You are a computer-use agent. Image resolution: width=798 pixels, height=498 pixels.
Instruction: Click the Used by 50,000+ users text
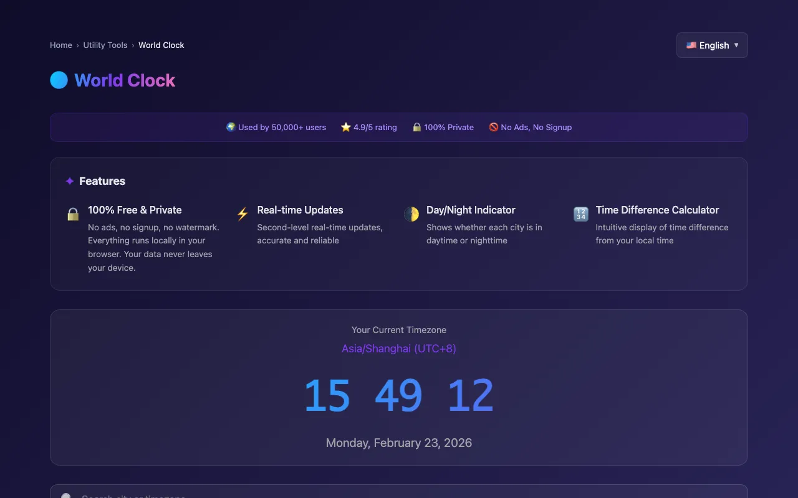282,127
